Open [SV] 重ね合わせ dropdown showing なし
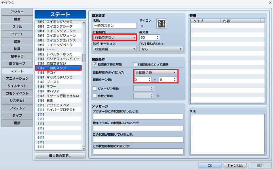273x170 pixels. [161, 49]
